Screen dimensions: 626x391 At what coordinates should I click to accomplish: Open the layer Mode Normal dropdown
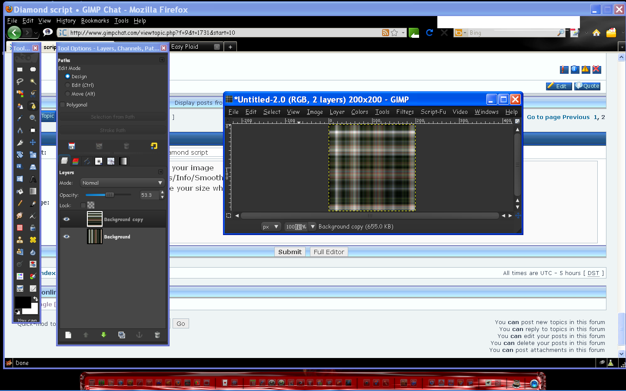[x=123, y=183]
